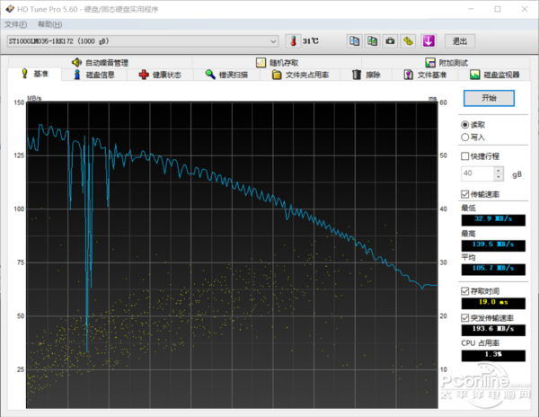
Task: Open the 文件(F) menu
Action: coord(16,24)
